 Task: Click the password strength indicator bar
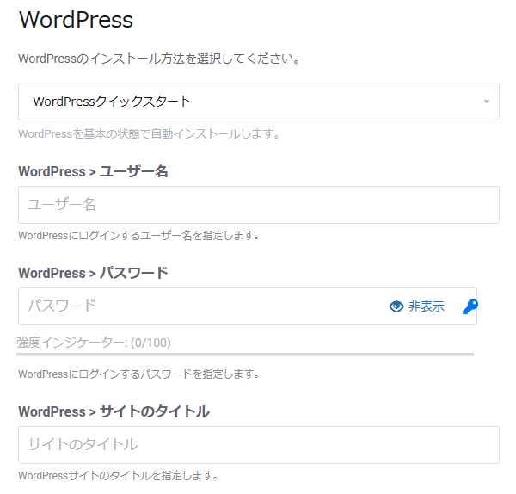click(245, 355)
